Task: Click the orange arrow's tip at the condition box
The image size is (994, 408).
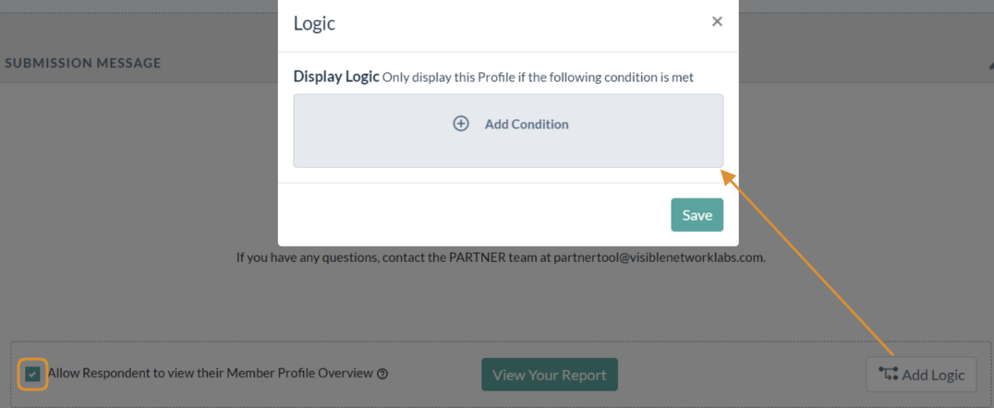Action: click(x=726, y=171)
